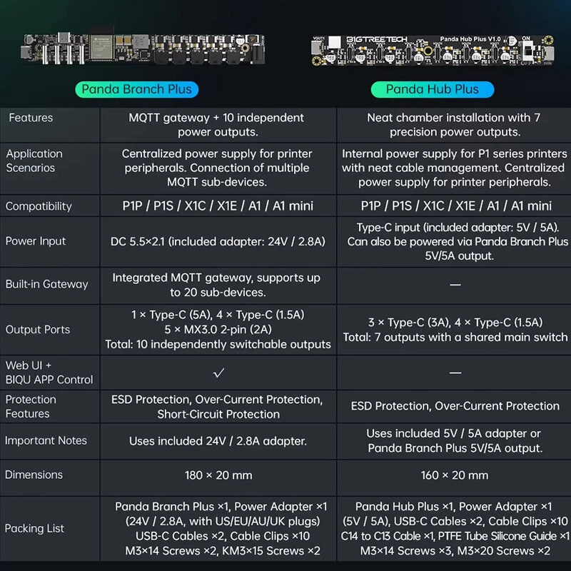Click 'Type-C input (included adapter: 5V / 5A)' cell

454,241
